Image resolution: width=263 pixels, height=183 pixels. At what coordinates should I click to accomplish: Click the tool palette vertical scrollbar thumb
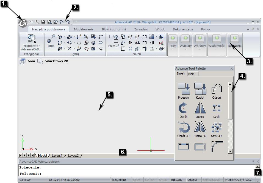click(x=230, y=103)
